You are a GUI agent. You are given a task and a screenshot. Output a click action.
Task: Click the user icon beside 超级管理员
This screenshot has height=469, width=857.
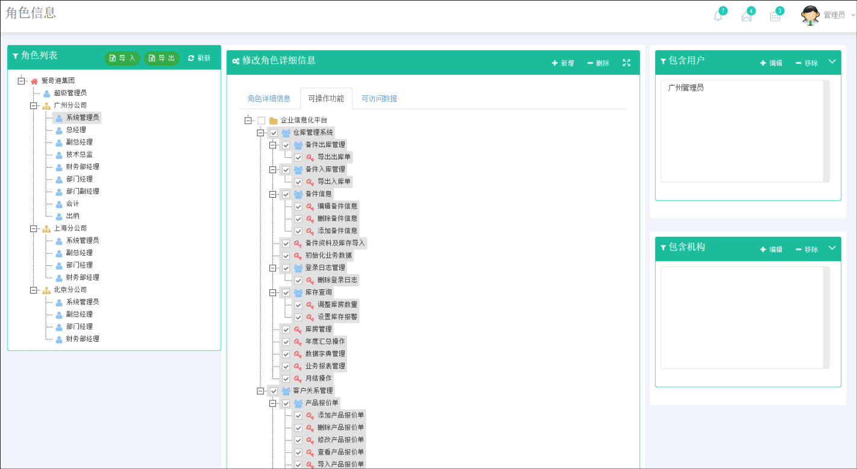click(x=46, y=93)
